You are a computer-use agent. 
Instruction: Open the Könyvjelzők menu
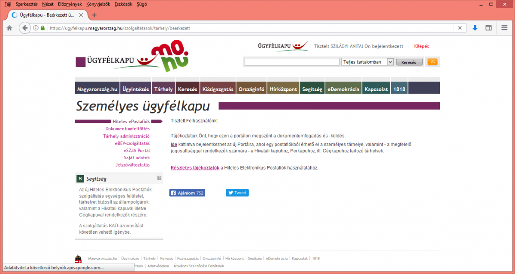[x=98, y=4]
